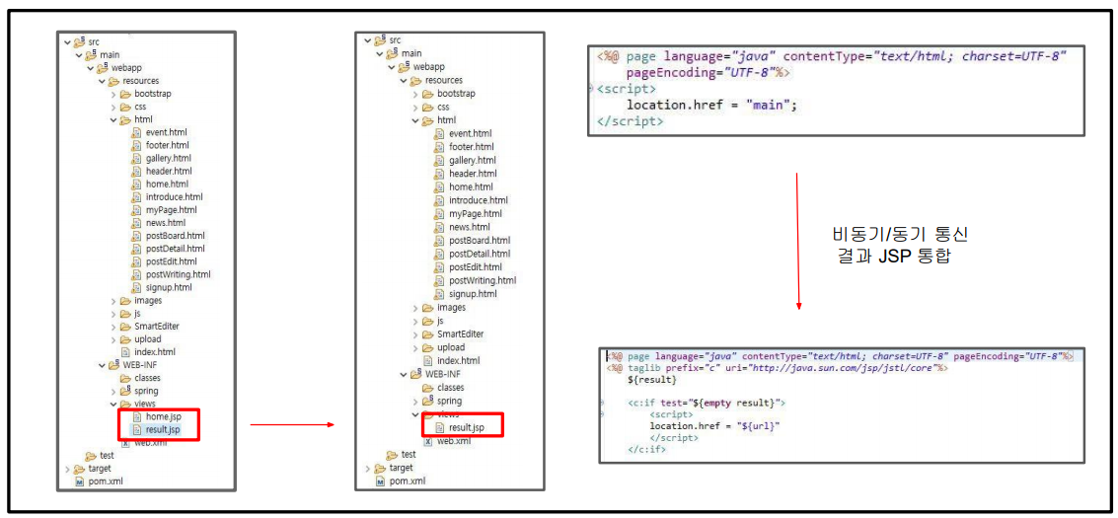Select myPage.html in the middle tree

point(476,214)
